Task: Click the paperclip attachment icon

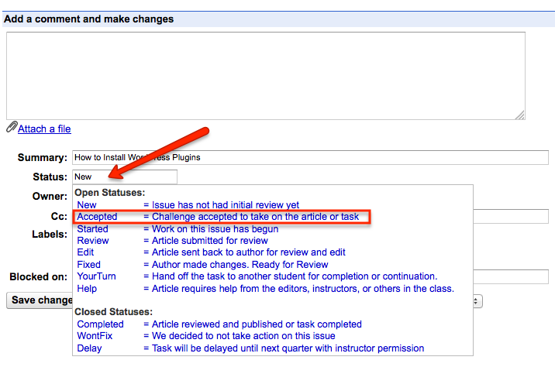Action: 12,128
